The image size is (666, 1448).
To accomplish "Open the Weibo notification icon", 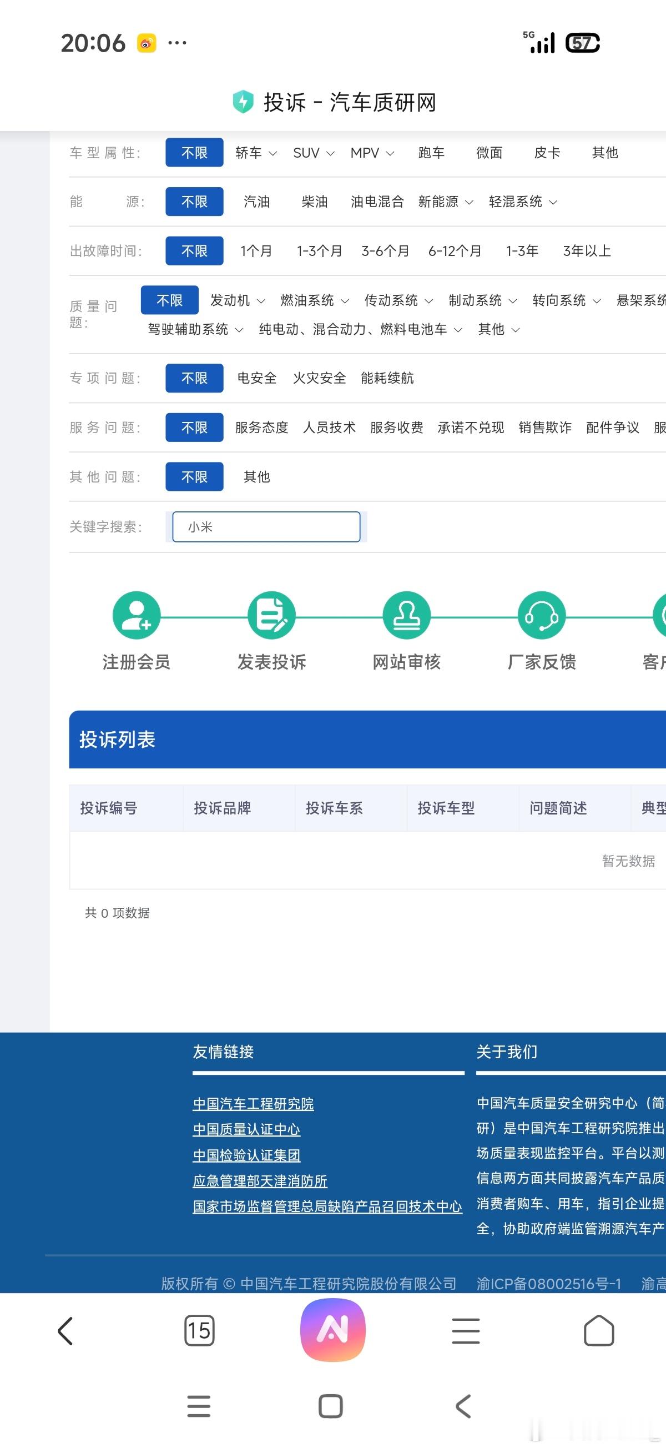I will pos(147,43).
